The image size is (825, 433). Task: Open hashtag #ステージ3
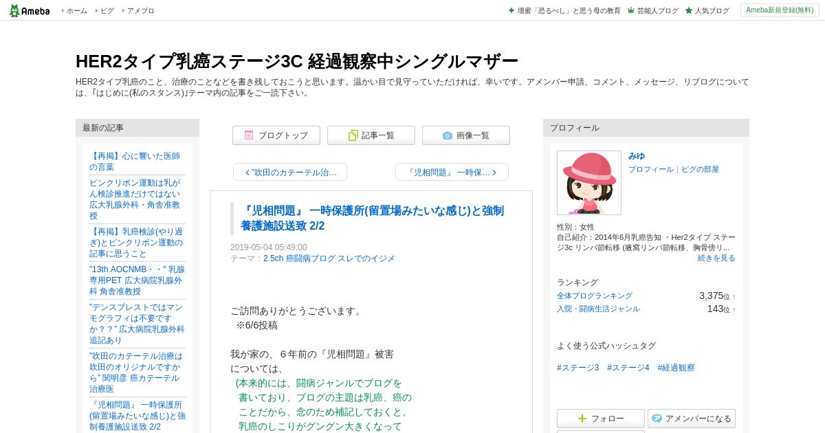(x=578, y=368)
